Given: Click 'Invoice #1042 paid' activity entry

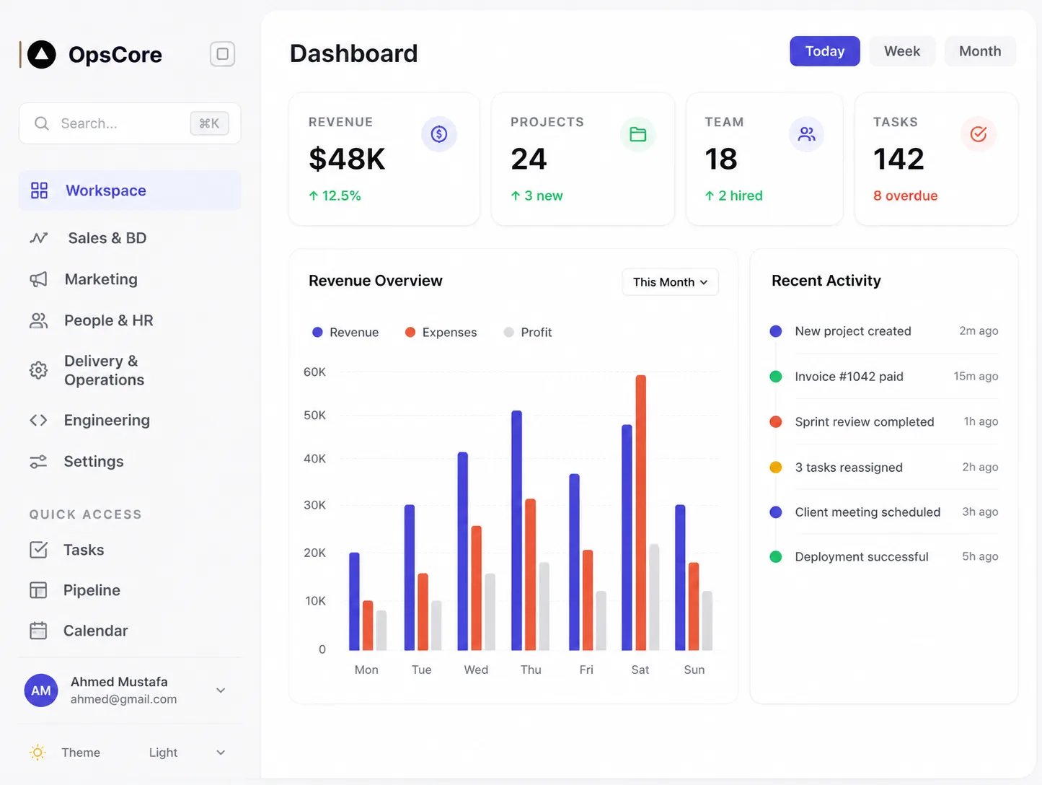Looking at the screenshot, I should tap(884, 377).
